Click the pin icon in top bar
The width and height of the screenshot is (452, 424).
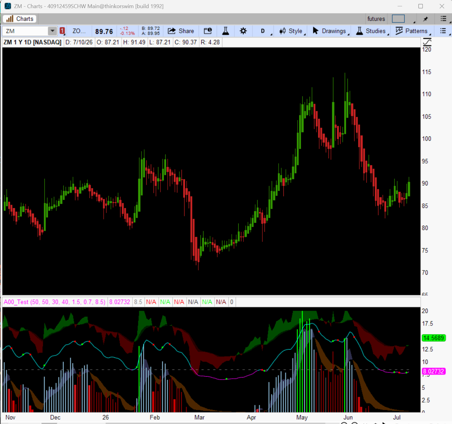(425, 19)
